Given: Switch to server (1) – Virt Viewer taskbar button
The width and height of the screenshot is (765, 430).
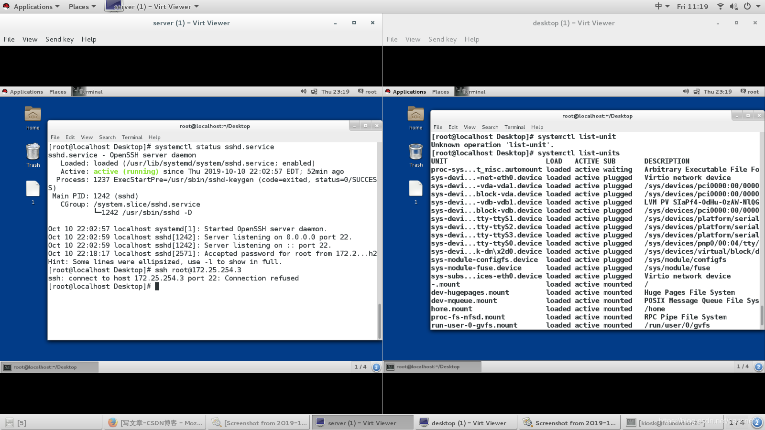Looking at the screenshot, I should pos(362,423).
